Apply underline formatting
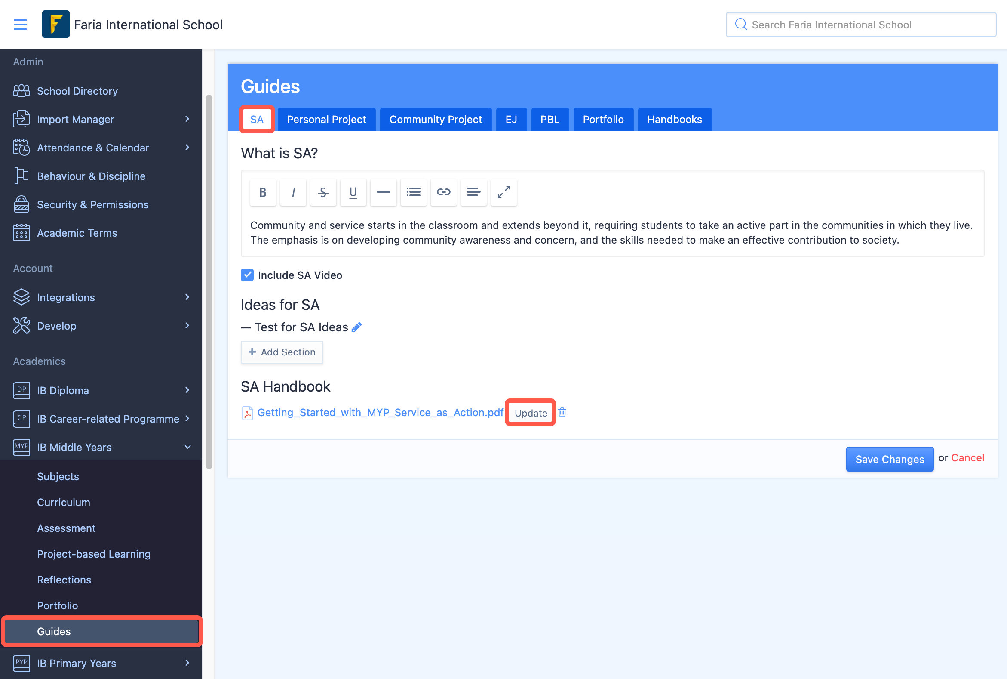This screenshot has height=679, width=1007. [353, 192]
